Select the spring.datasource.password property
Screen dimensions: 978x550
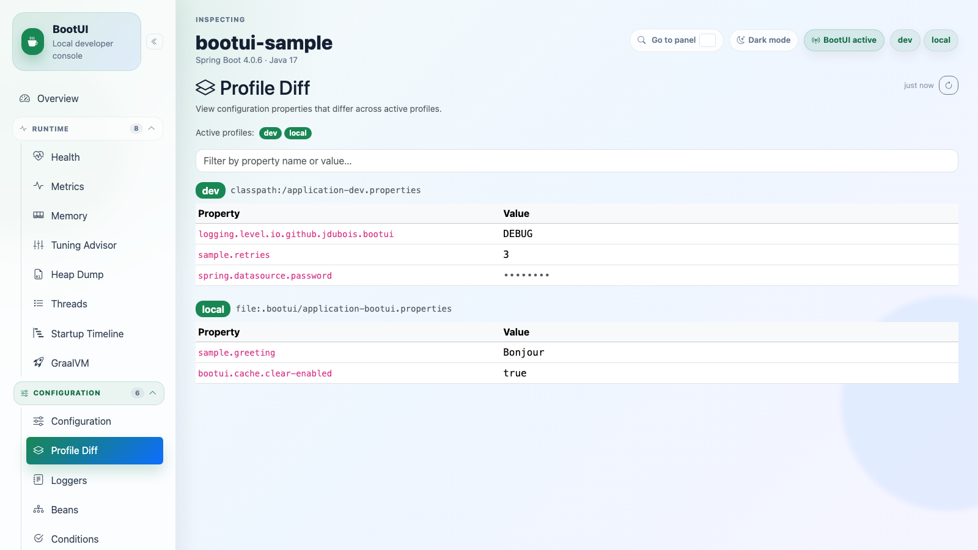pyautogui.click(x=265, y=276)
